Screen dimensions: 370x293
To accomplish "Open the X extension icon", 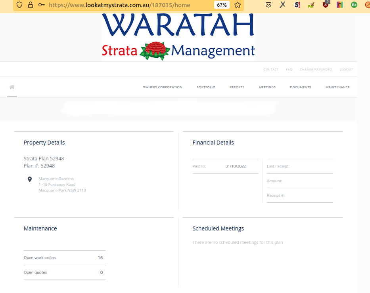I will [x=282, y=5].
